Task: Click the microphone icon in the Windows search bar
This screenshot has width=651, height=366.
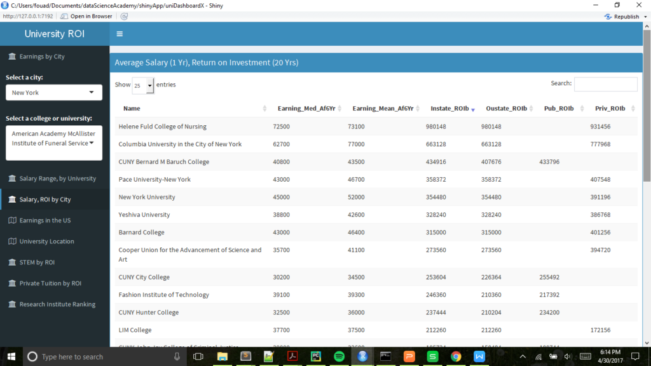Action: coord(176,356)
